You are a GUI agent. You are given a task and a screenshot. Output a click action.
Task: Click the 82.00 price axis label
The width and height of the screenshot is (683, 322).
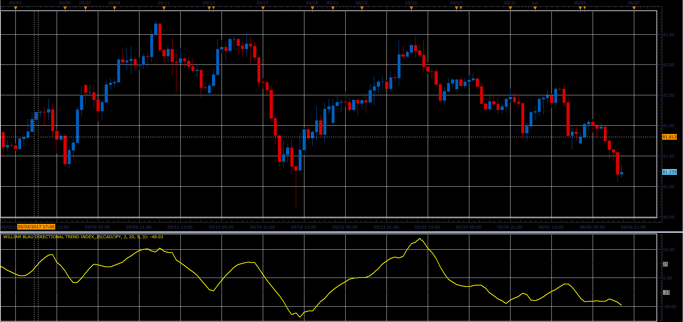[x=668, y=126]
